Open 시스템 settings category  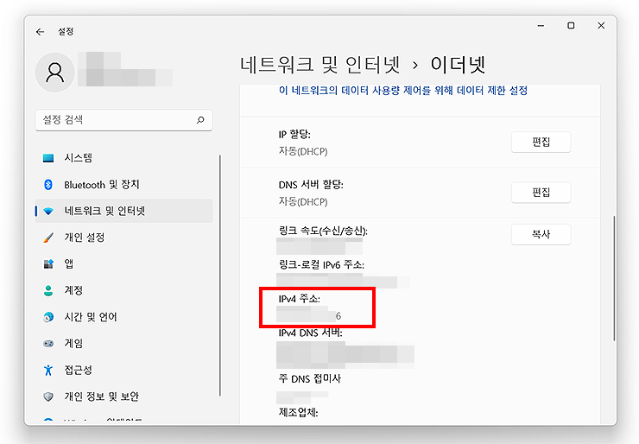[123, 158]
